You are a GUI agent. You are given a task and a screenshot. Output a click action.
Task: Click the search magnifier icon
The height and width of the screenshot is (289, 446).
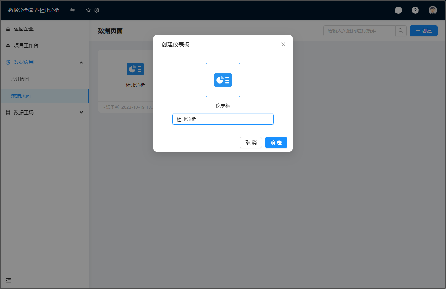pos(401,31)
